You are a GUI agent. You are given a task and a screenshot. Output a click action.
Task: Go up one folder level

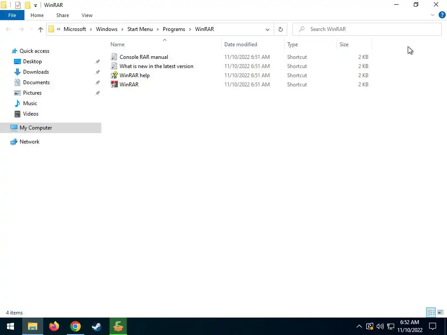(x=41, y=29)
